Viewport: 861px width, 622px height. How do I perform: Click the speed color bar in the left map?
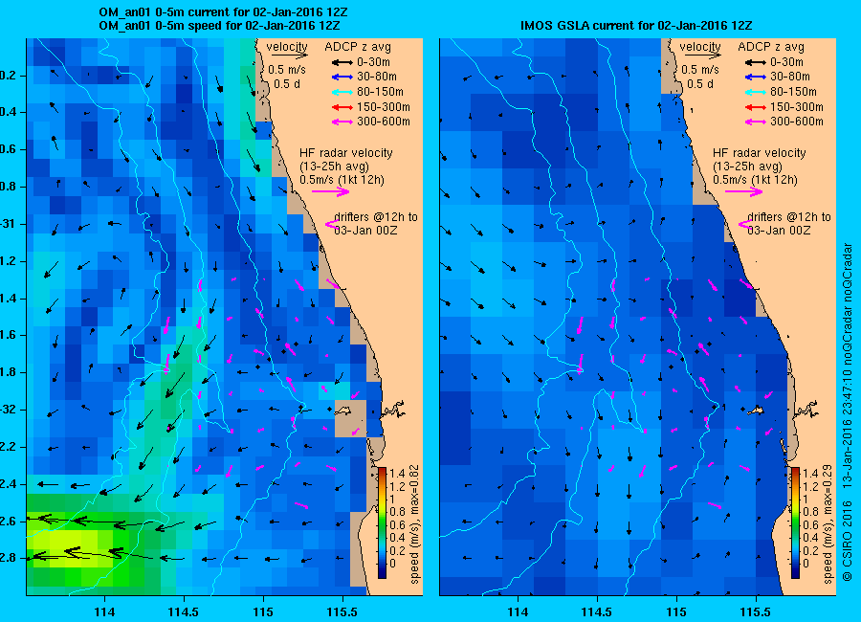382,522
